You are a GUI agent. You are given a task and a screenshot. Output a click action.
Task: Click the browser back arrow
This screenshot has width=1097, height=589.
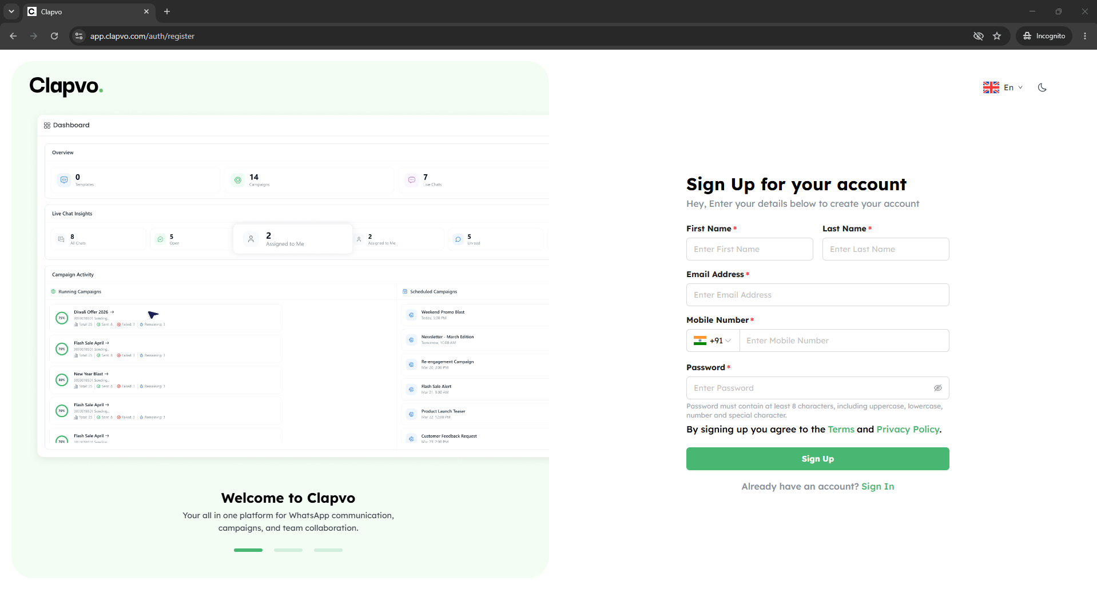click(13, 36)
